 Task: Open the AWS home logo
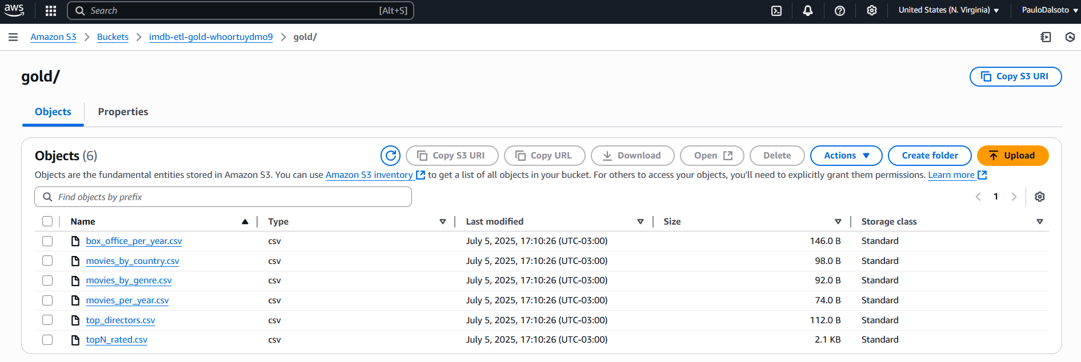coord(14,10)
